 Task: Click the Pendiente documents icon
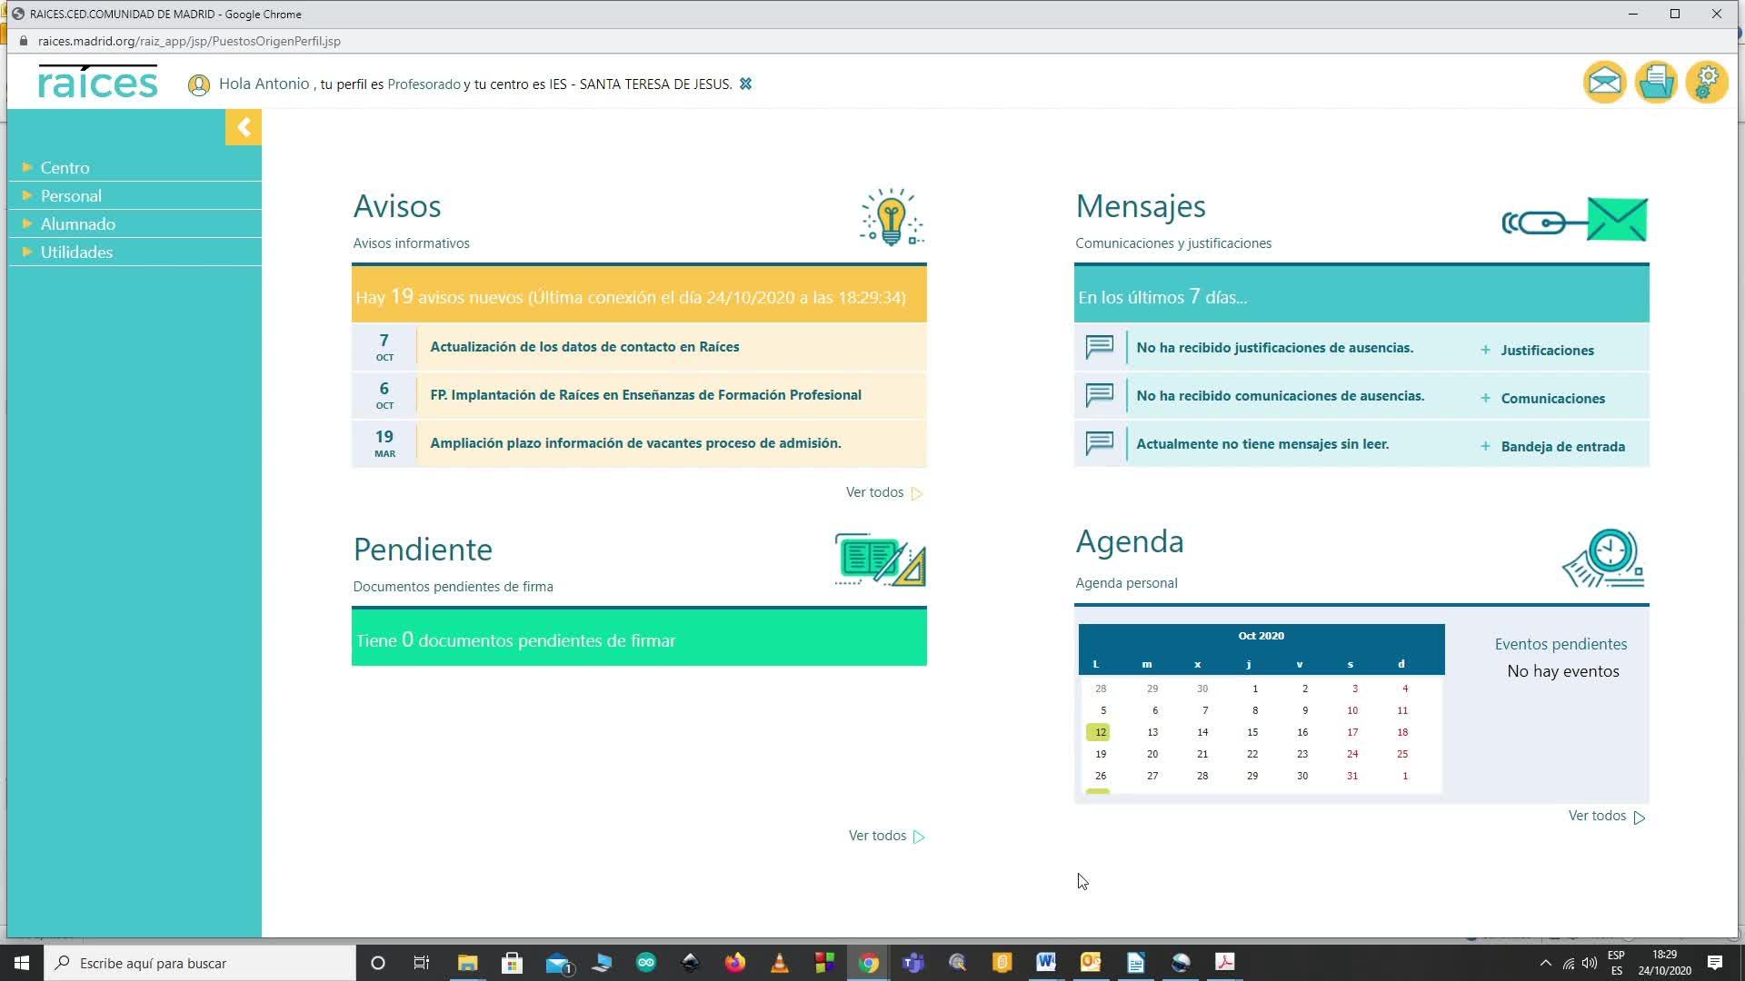tap(880, 560)
